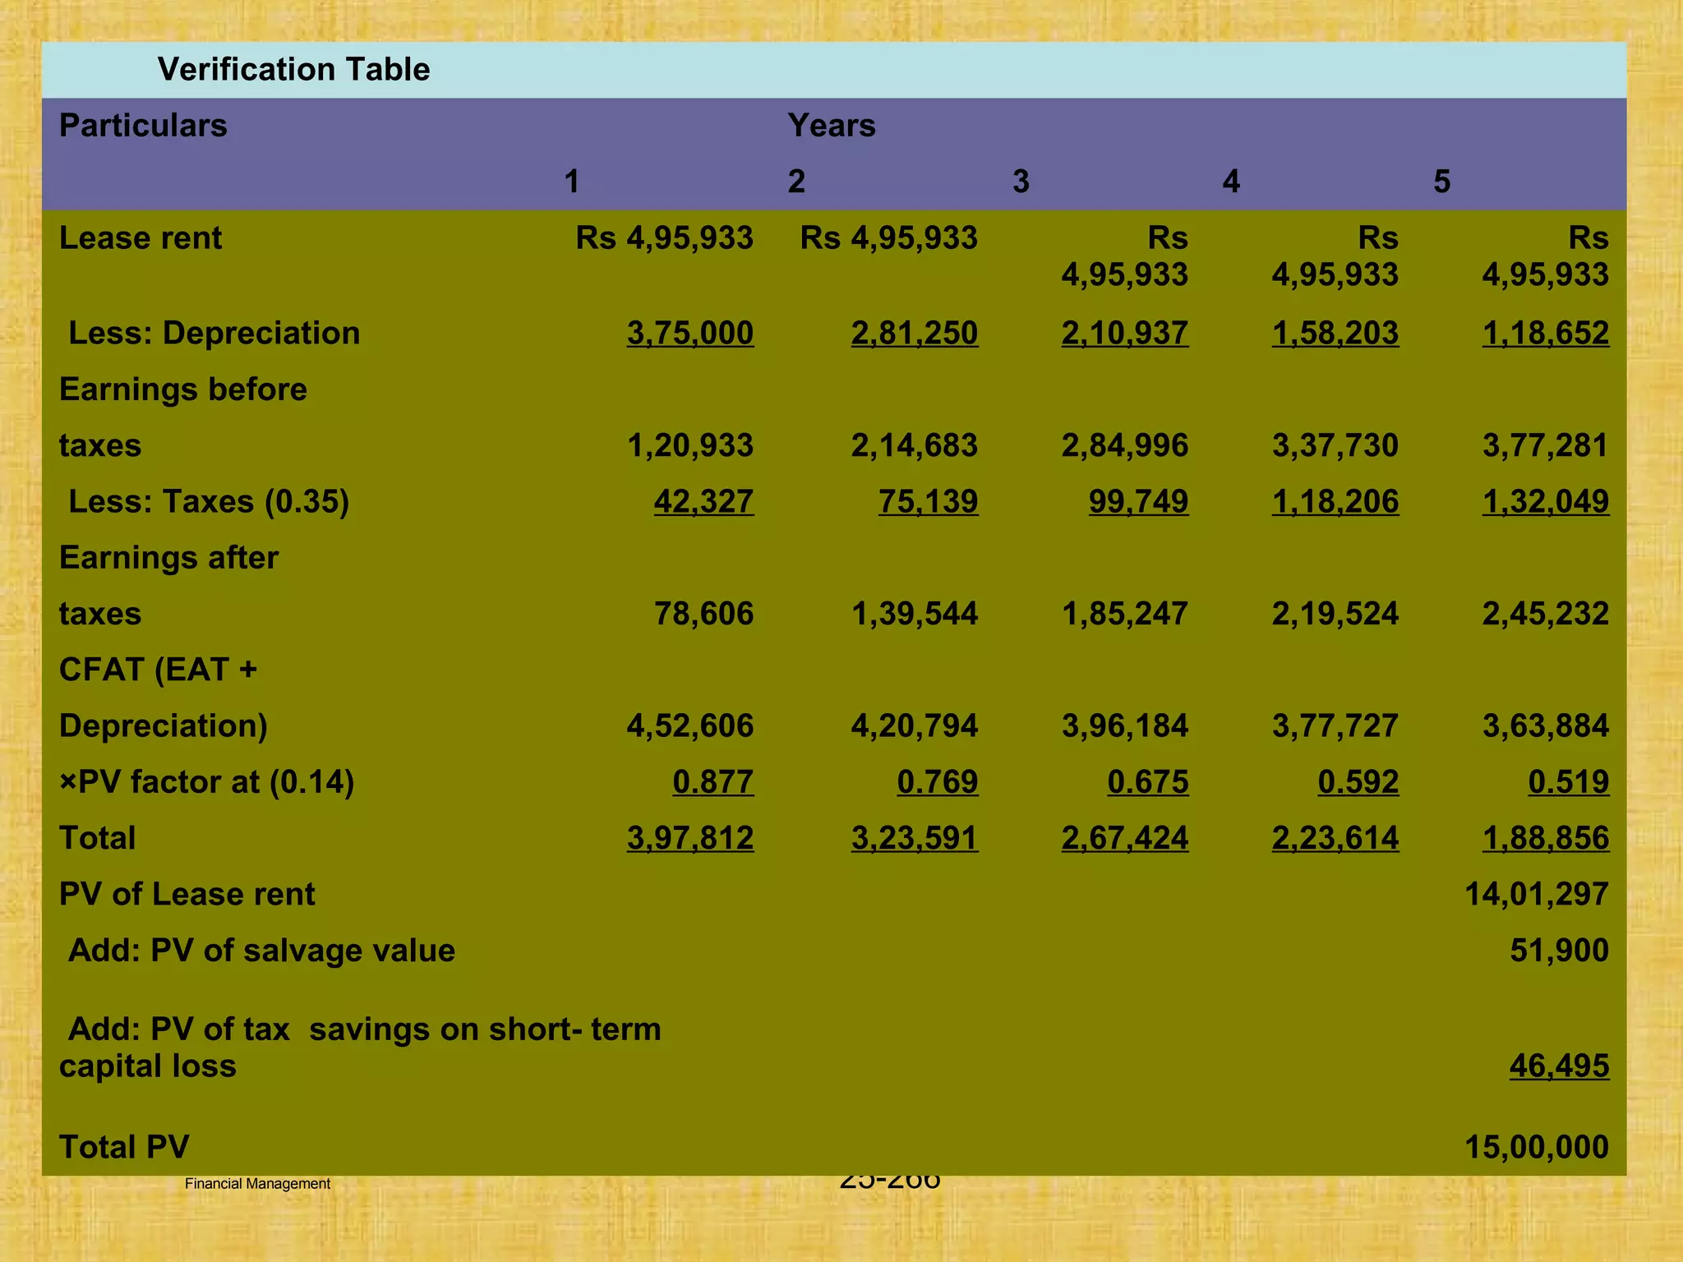This screenshot has height=1262, width=1683.
Task: Click CFAT value 3,77,727
Action: (1335, 725)
